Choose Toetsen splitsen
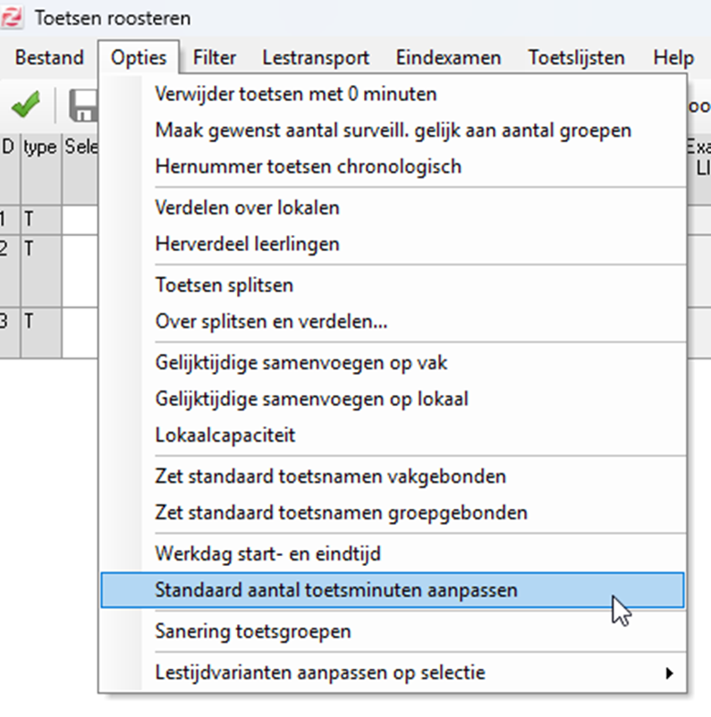 [x=224, y=285]
